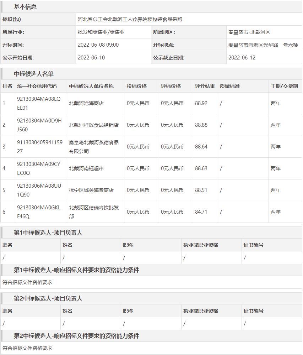The height and width of the screenshot is (355, 303).
Task: Expand 第1中标候选人-项目负责人 section header
Action: tap(48, 233)
